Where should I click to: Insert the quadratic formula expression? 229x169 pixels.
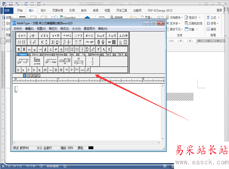coord(65,61)
